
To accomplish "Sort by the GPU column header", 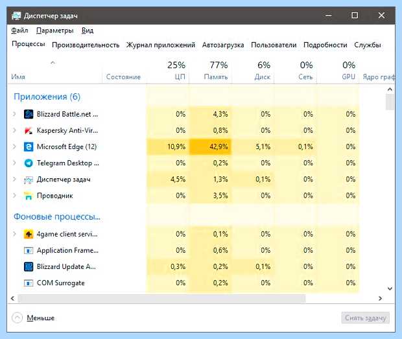I will [338, 71].
